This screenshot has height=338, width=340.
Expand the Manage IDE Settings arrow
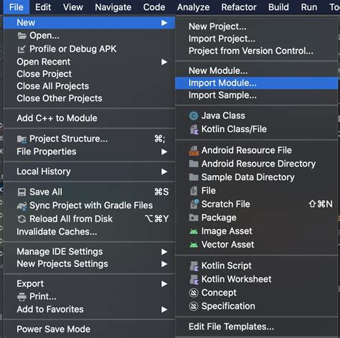click(164, 252)
